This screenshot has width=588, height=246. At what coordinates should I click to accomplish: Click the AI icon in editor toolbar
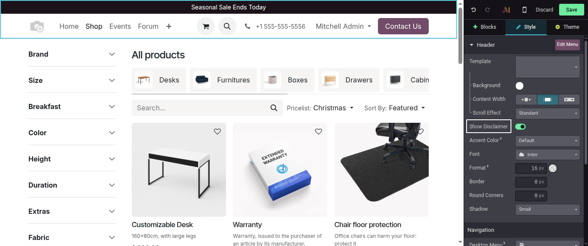(507, 10)
